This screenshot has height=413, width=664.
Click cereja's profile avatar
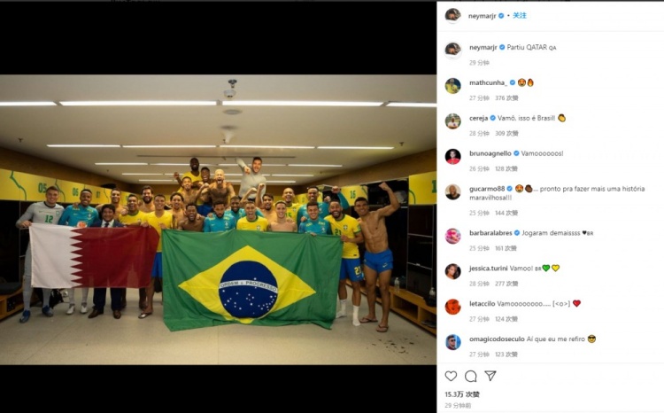(452, 121)
